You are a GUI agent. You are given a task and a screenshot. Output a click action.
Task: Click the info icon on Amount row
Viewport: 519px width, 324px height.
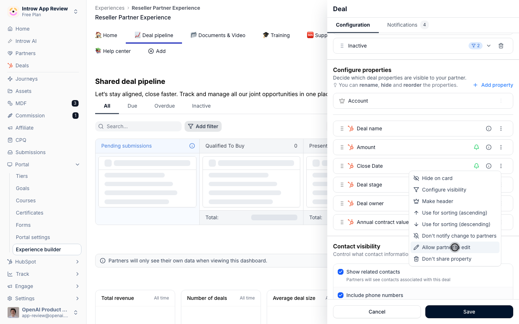click(x=489, y=147)
